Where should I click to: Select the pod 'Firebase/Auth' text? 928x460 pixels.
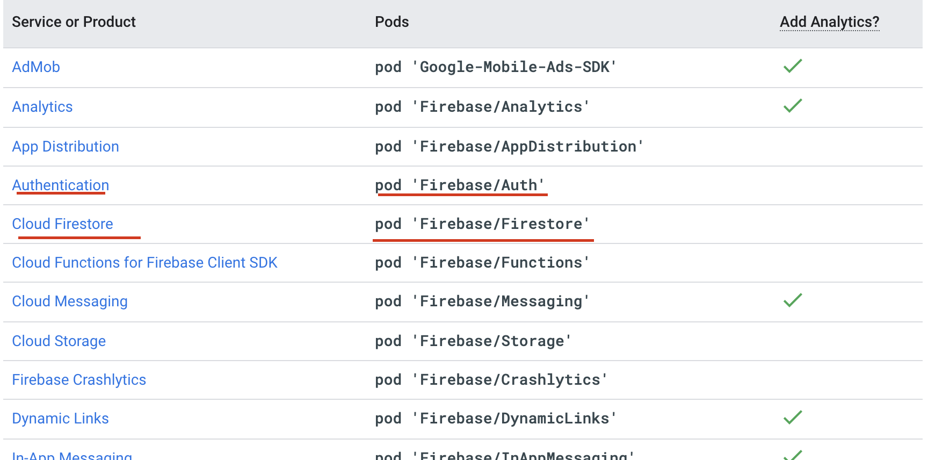point(460,185)
